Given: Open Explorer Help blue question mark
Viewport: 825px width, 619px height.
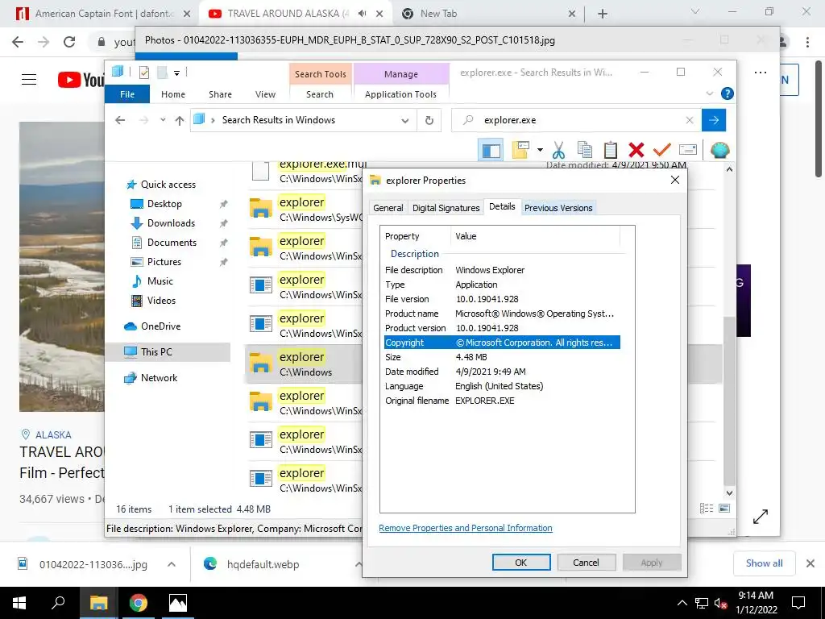Looking at the screenshot, I should pyautogui.click(x=728, y=93).
